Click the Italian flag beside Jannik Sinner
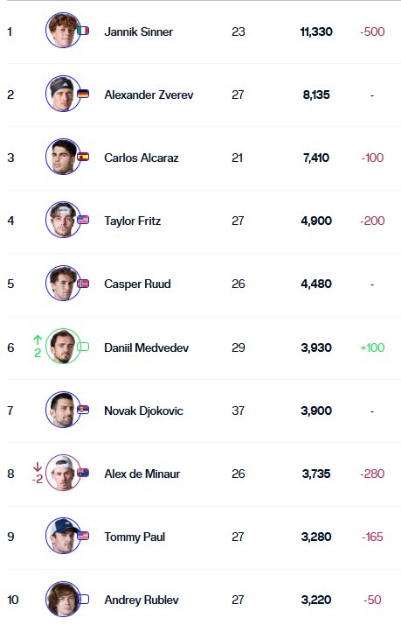Screen dimensions: 401x625 [x=83, y=31]
